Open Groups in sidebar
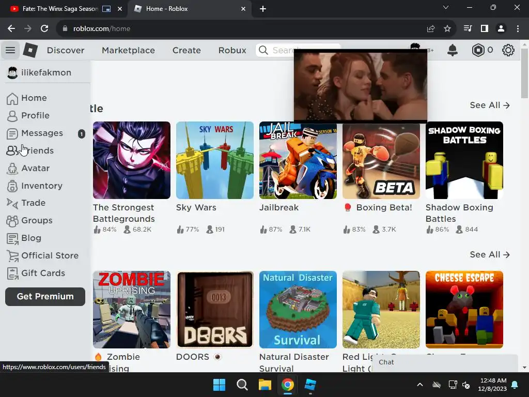Image resolution: width=529 pixels, height=397 pixels. point(29,220)
